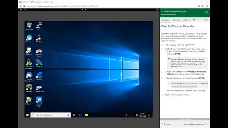The height and width of the screenshot is (128, 228).
Task: Check the step 4 command checkbox
Action: point(162,78)
